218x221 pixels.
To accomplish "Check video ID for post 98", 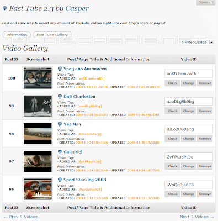I will pyautogui.click(x=173, y=139).
